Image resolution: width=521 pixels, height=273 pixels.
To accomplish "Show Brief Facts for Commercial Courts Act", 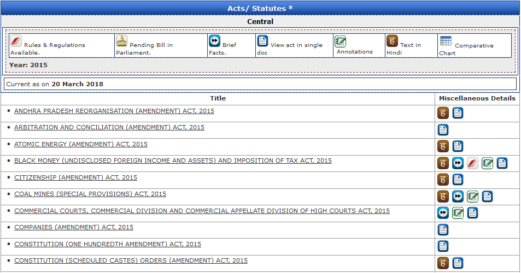I will click(443, 213).
